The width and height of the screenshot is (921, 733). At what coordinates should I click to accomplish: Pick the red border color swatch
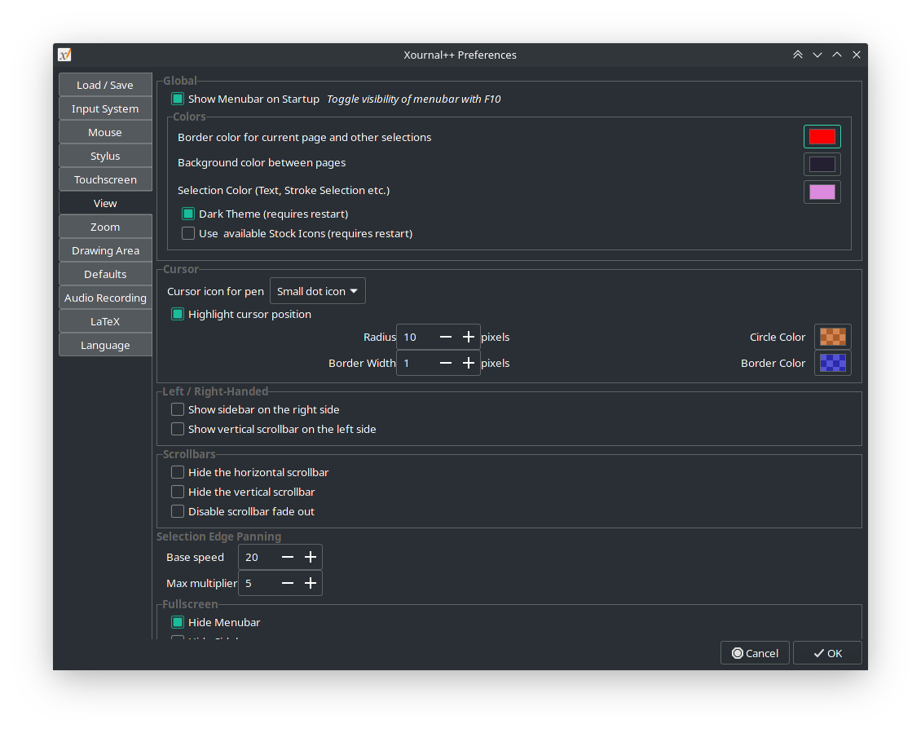point(822,137)
